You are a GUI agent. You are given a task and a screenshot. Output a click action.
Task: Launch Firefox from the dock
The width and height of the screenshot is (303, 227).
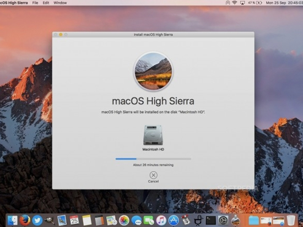tap(25, 220)
